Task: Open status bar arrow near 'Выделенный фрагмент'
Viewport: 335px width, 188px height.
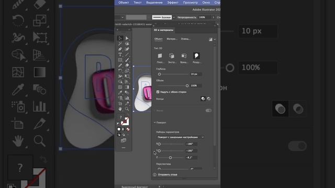Action: click(x=159, y=186)
